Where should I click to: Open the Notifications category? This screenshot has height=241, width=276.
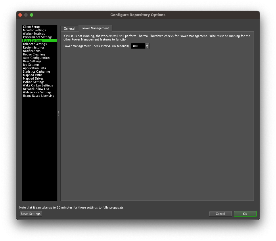pyautogui.click(x=40, y=51)
